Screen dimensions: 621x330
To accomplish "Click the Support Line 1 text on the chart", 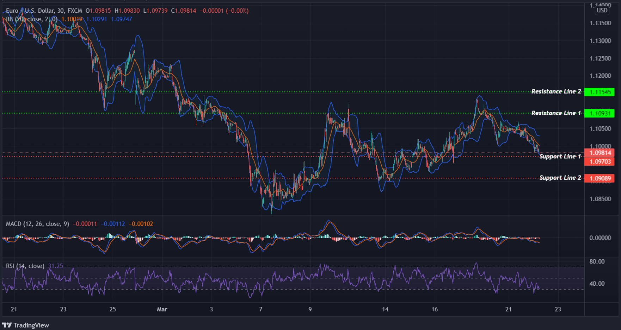I will [560, 157].
